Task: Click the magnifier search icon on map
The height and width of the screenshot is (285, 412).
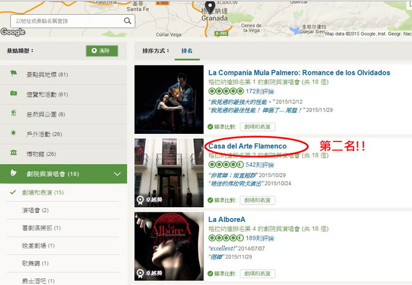Action: pyautogui.click(x=127, y=21)
